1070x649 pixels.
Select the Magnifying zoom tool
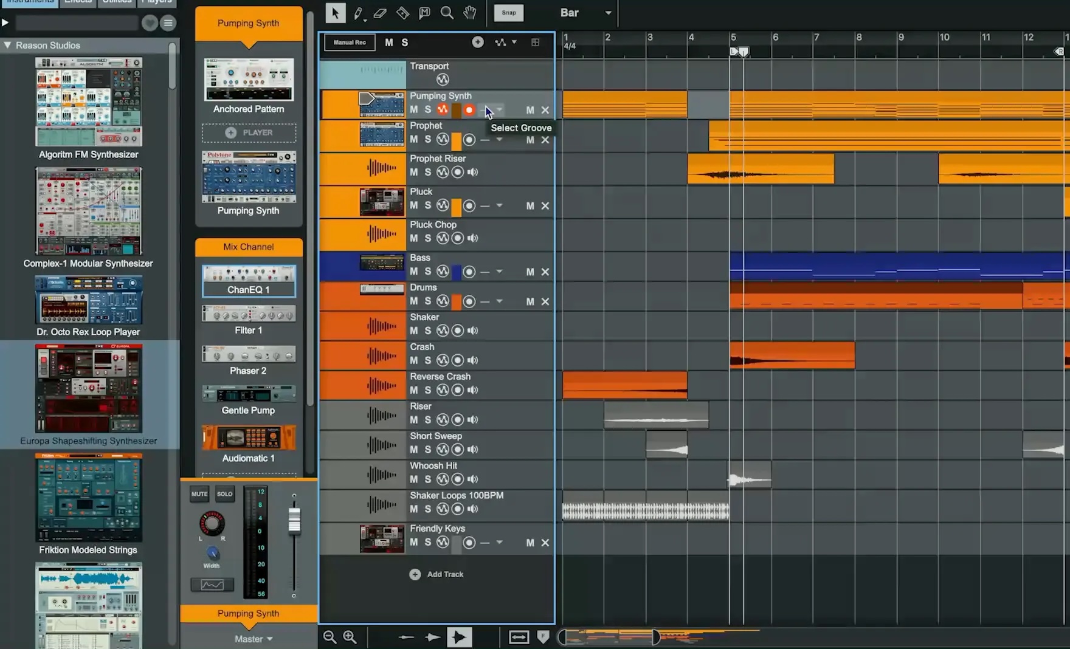tap(447, 13)
